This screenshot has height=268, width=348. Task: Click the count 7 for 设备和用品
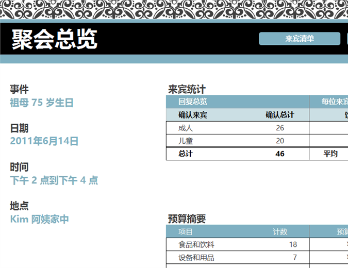(295, 257)
